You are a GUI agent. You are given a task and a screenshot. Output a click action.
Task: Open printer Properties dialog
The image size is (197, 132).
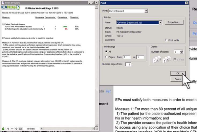click(174, 22)
